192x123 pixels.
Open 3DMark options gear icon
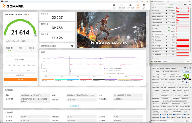[144, 5]
